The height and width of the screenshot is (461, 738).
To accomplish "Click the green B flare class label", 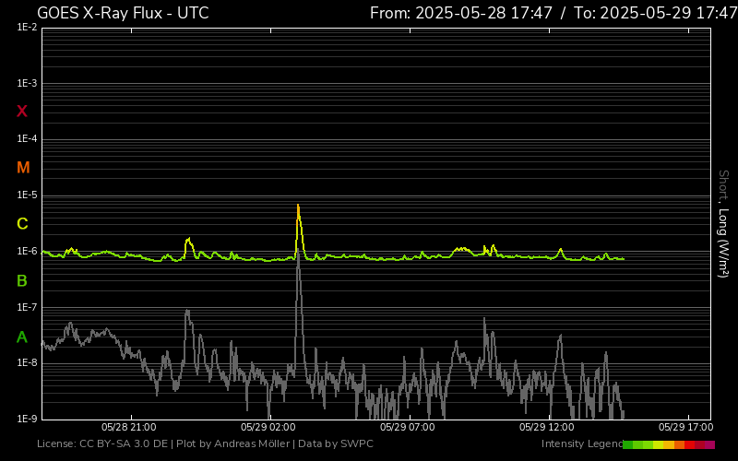I will tap(22, 280).
